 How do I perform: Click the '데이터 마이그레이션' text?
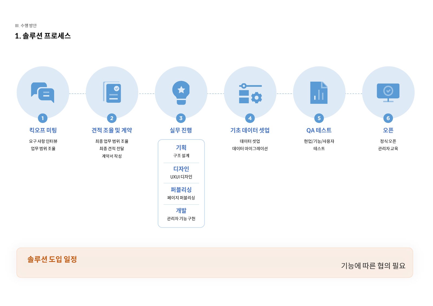[250, 149]
